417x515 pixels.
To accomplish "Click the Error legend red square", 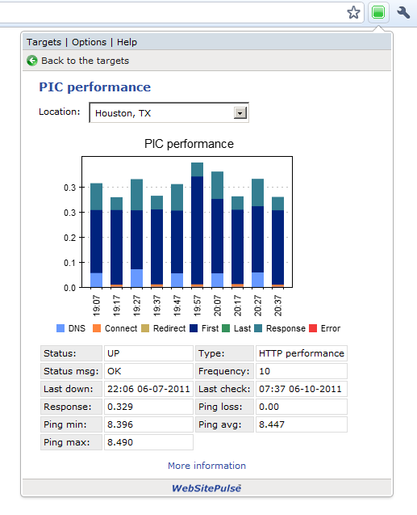I will coord(313,328).
